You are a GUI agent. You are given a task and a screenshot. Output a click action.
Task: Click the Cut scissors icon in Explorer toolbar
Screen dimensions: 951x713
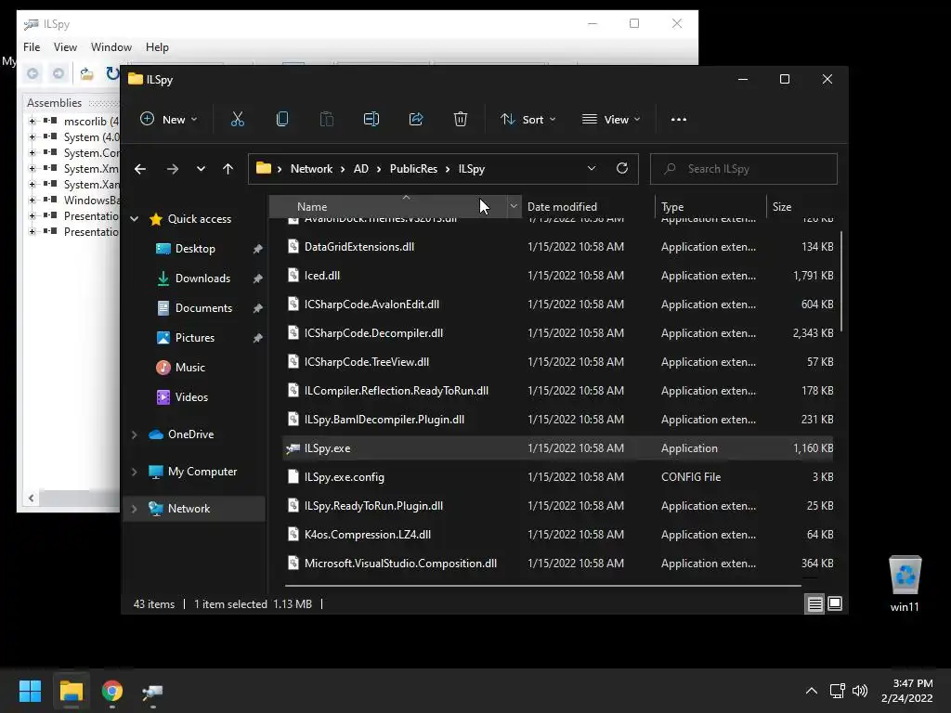pos(237,120)
